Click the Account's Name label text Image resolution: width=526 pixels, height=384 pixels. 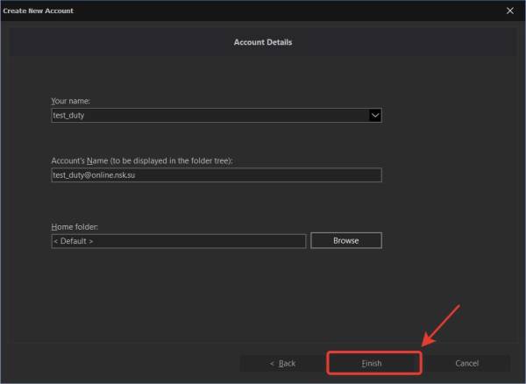click(139, 161)
